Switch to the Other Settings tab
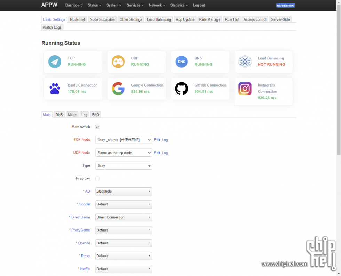Viewport: 341px width, 276px height. point(131,19)
